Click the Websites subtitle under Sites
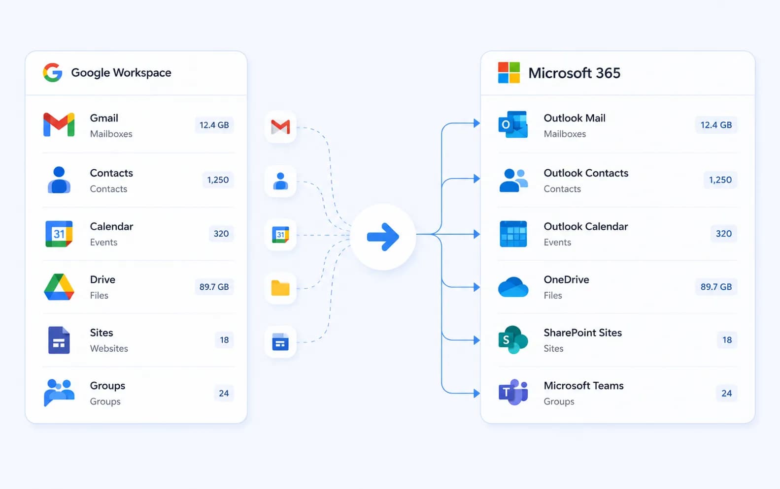 (x=109, y=348)
